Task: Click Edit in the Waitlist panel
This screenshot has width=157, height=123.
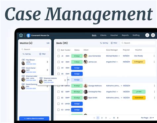Action: (x=48, y=43)
